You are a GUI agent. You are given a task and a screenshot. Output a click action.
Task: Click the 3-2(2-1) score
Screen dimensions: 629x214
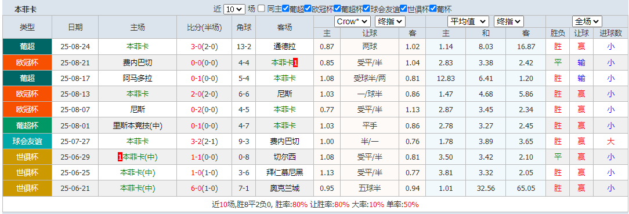tap(204, 141)
